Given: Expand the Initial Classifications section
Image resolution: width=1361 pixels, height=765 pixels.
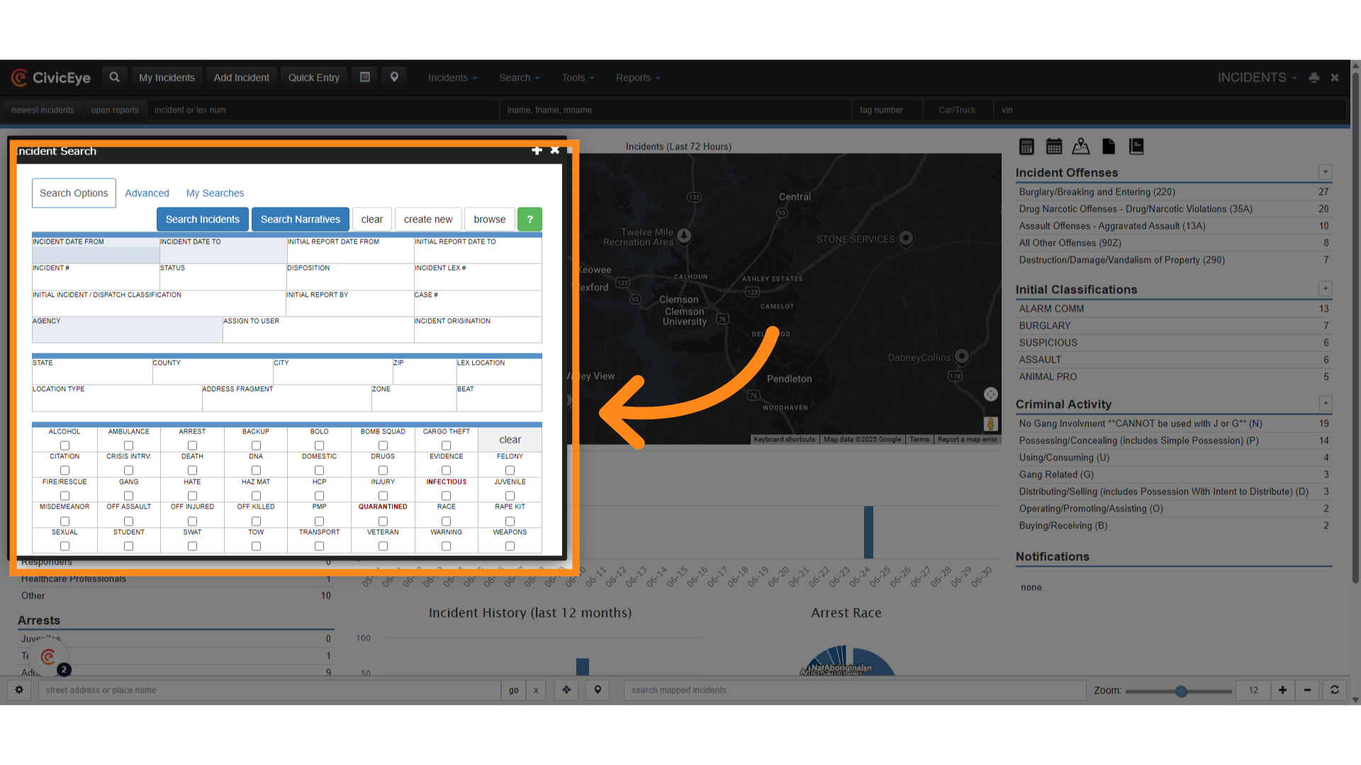Looking at the screenshot, I should click(x=1326, y=288).
